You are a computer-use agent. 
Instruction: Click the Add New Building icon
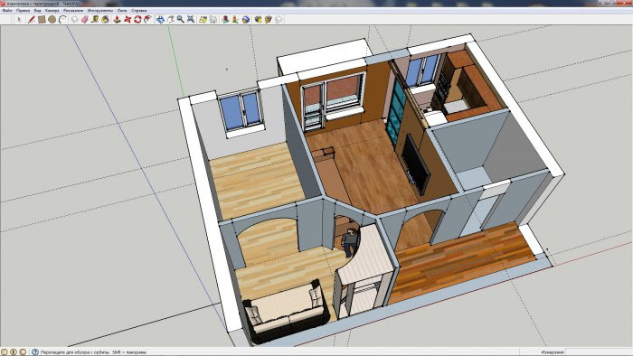[x=225, y=19]
